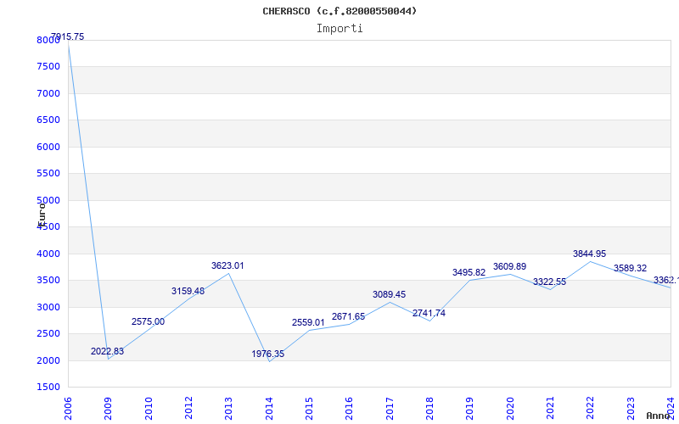Click x-axis year 2019
The height and width of the screenshot is (424, 679).
pos(470,409)
